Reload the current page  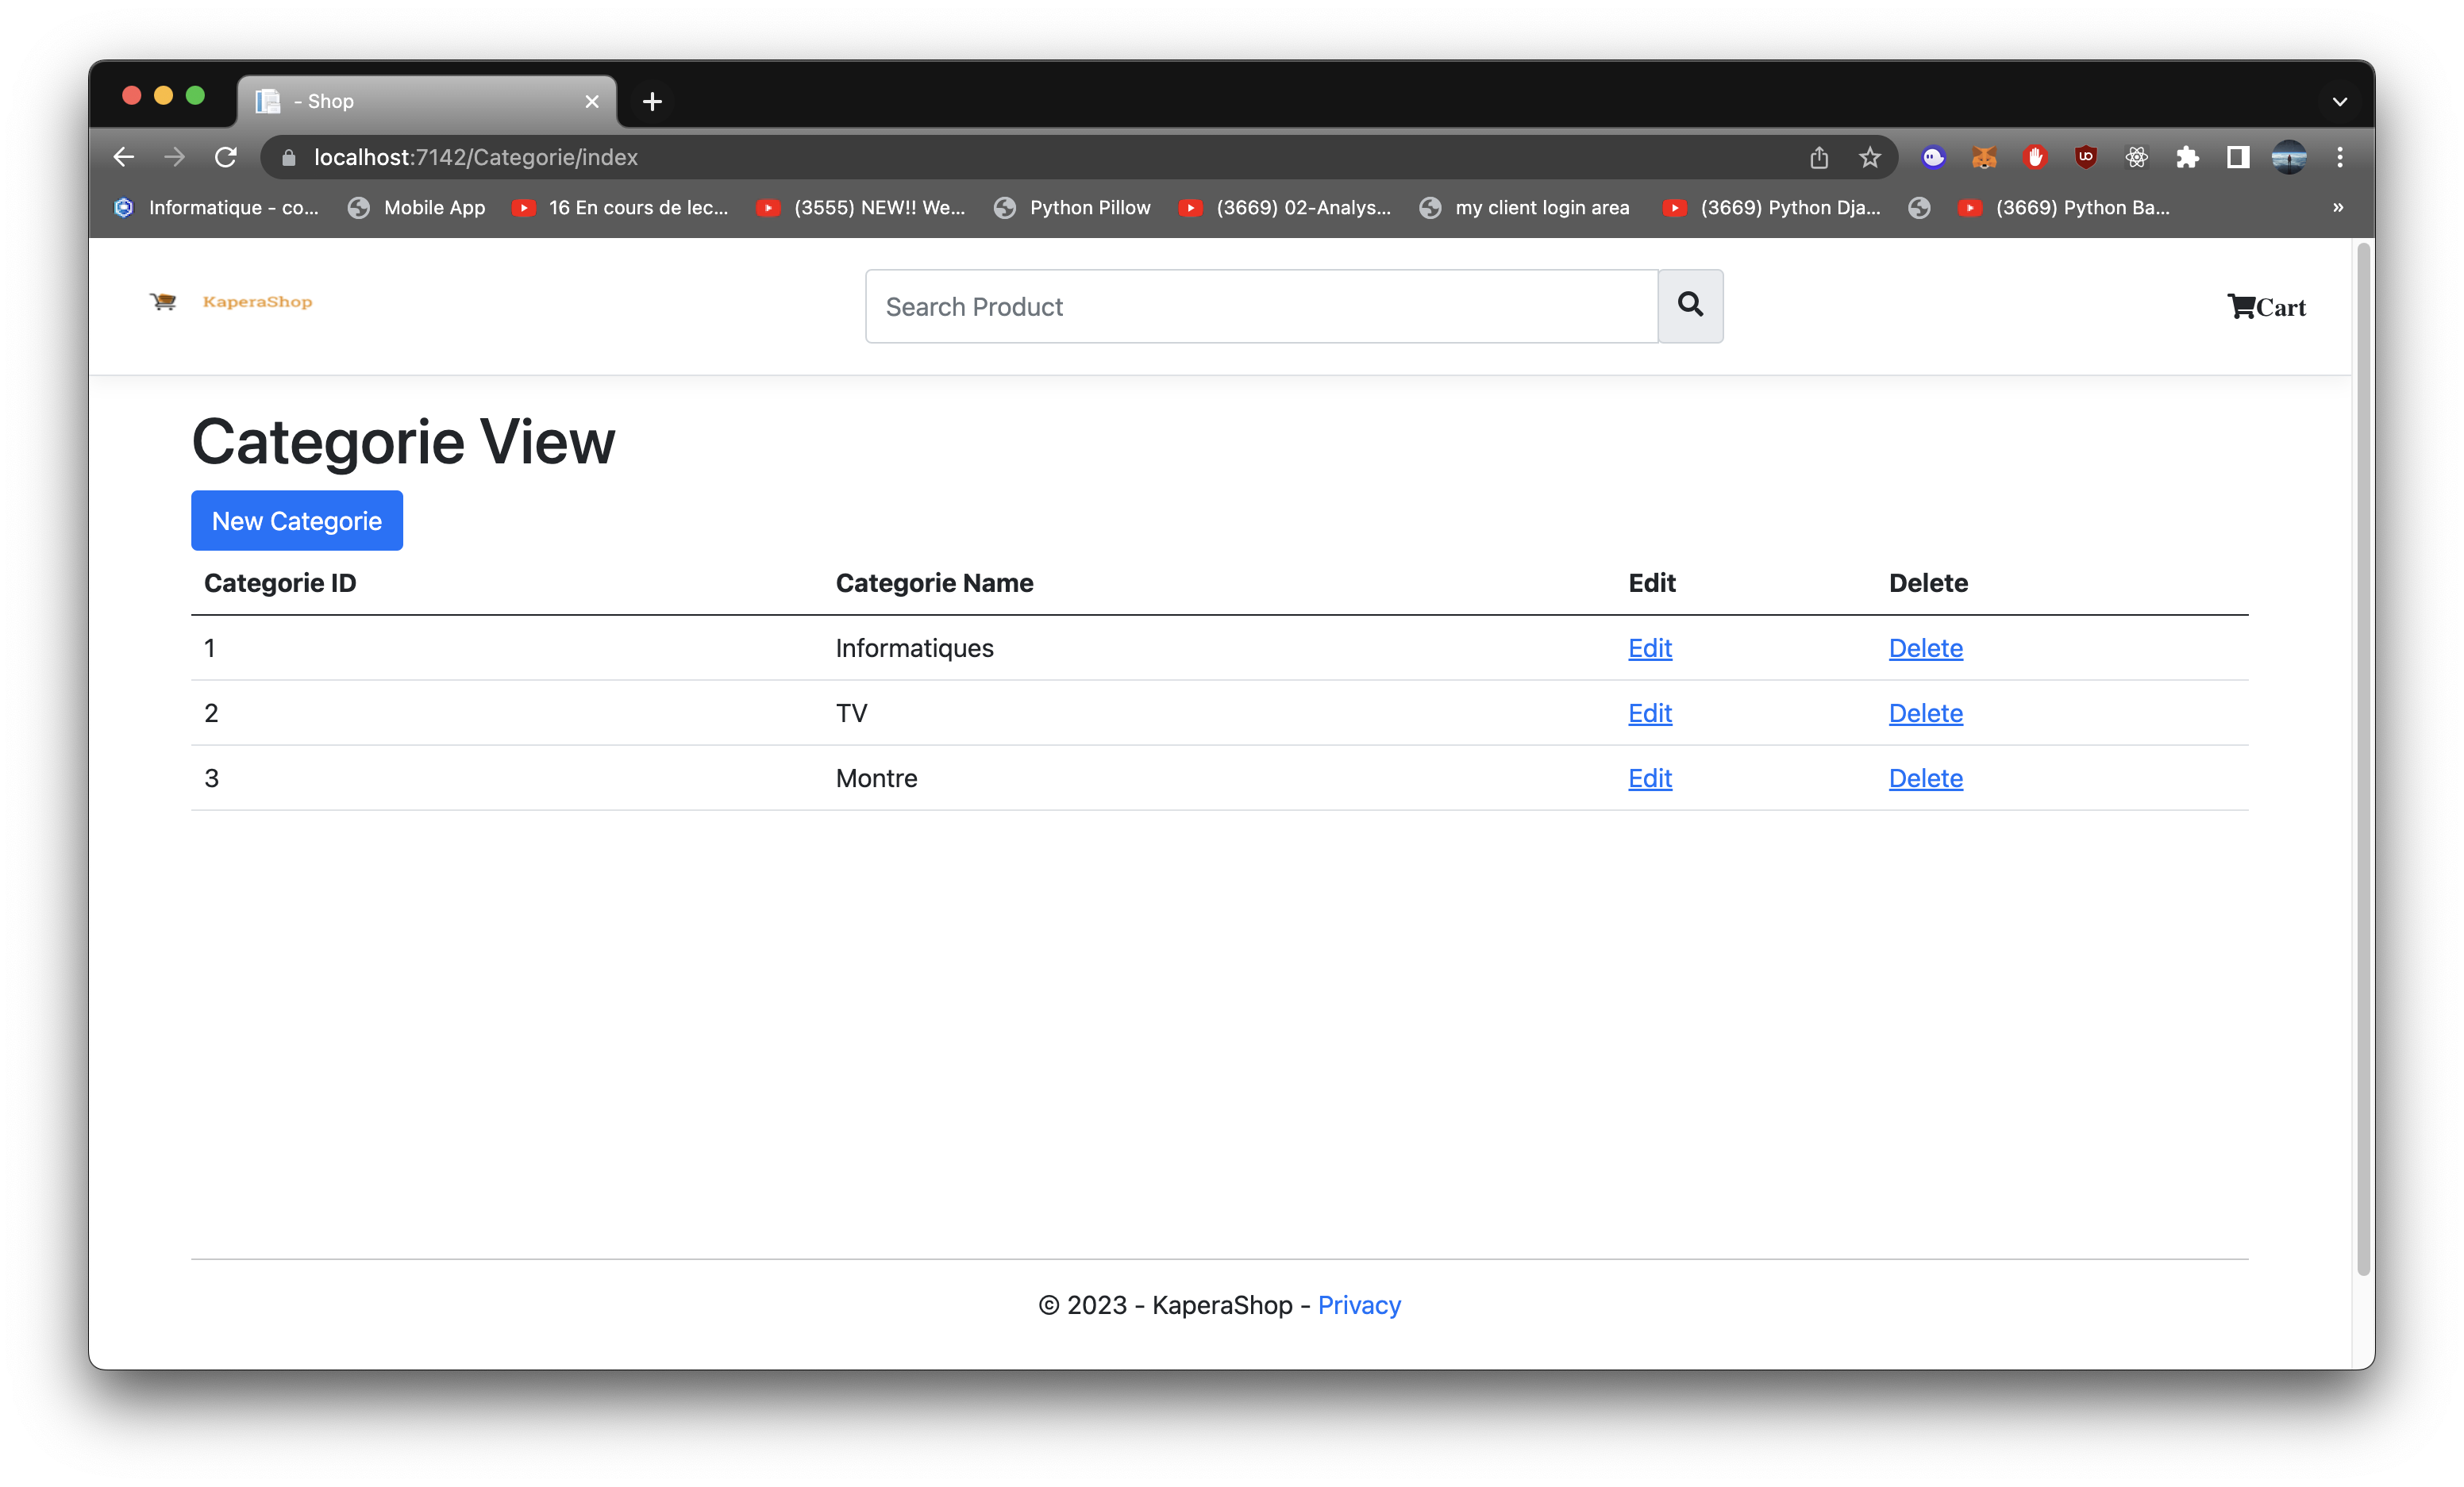[226, 157]
